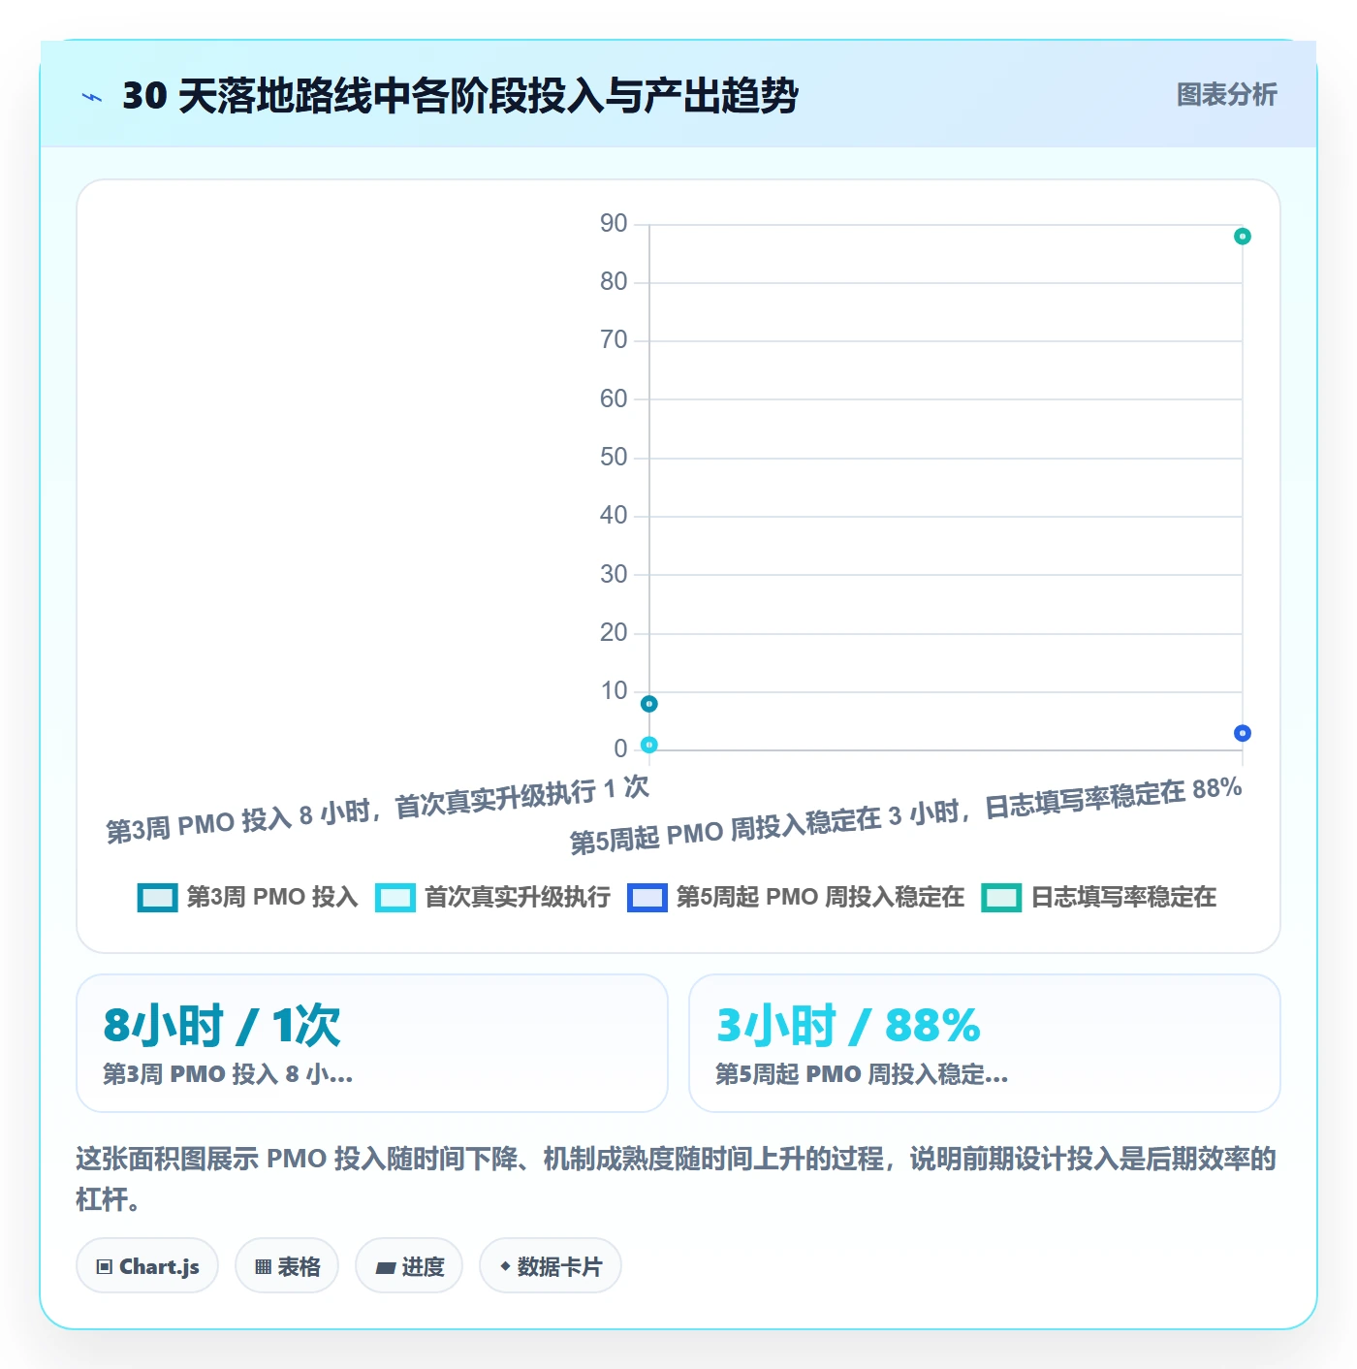Click the y-axis value 90
The width and height of the screenshot is (1357, 1369).
[x=614, y=224]
